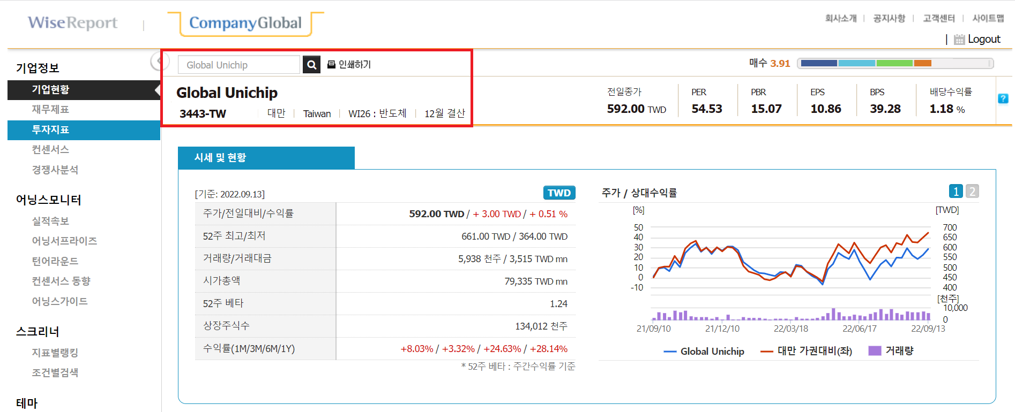The width and height of the screenshot is (1015, 412).
Task: Click the Global Unichip search field
Action: coord(239,65)
